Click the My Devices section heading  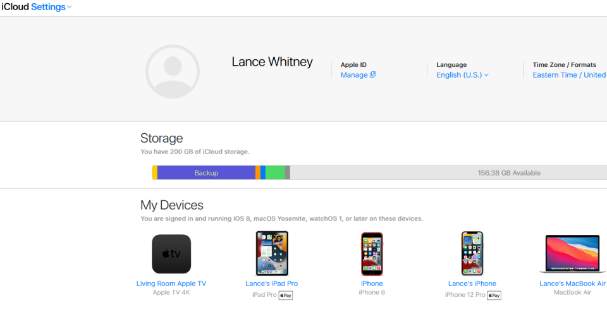tap(172, 205)
